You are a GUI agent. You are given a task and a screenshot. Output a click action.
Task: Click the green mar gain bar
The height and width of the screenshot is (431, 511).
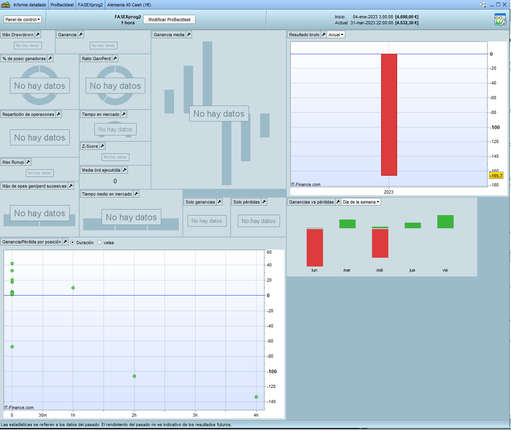[347, 224]
